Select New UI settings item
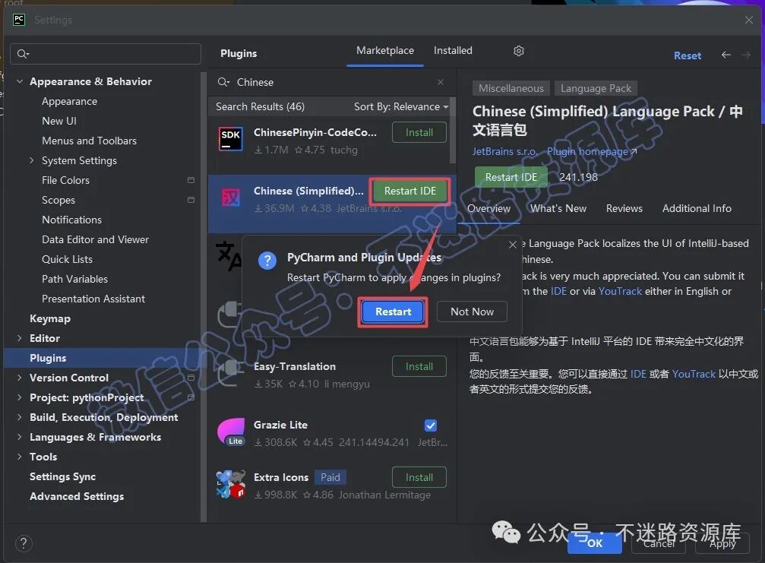Viewport: 765px width, 563px height. click(x=59, y=121)
